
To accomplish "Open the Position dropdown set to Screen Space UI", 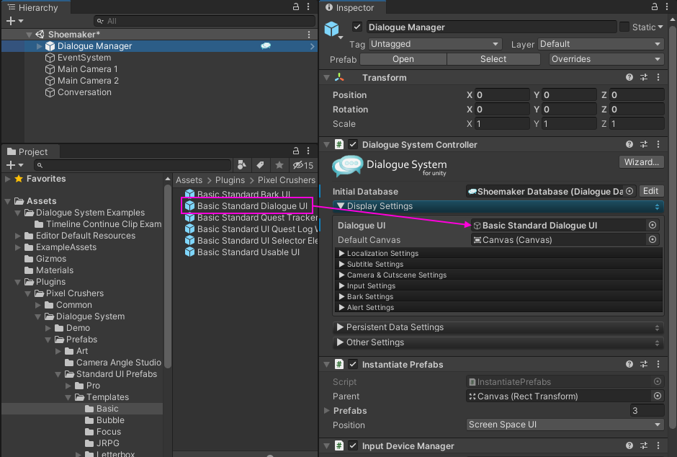I will pos(565,425).
